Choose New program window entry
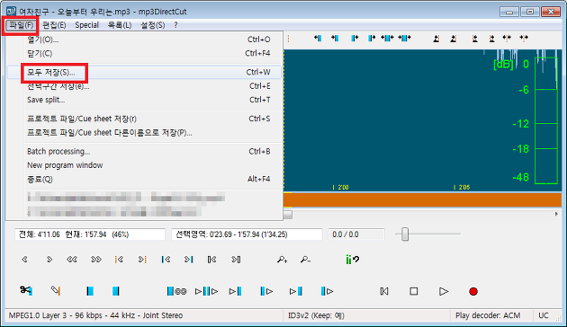Viewport: 567px width, 327px height. pyautogui.click(x=144, y=165)
